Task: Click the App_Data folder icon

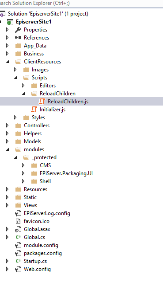Action: point(18,46)
